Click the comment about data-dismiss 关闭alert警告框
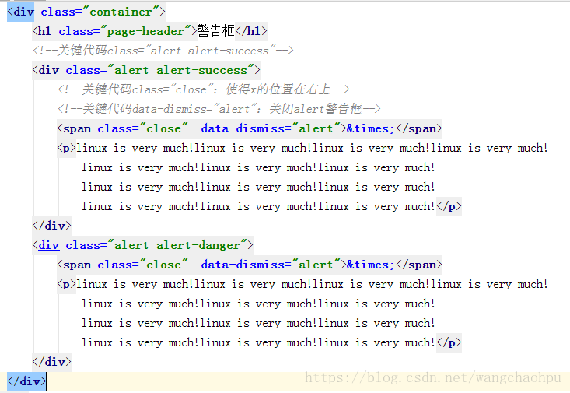This screenshot has width=570, height=393. pos(219,109)
